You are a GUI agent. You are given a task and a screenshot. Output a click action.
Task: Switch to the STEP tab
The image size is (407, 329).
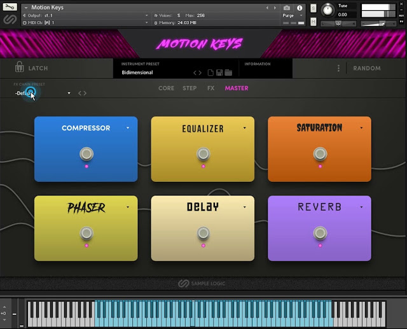[x=190, y=88]
